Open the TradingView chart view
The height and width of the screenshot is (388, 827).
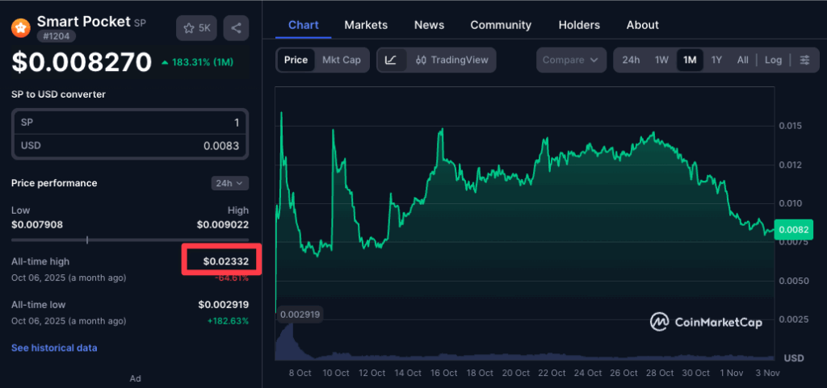[452, 60]
